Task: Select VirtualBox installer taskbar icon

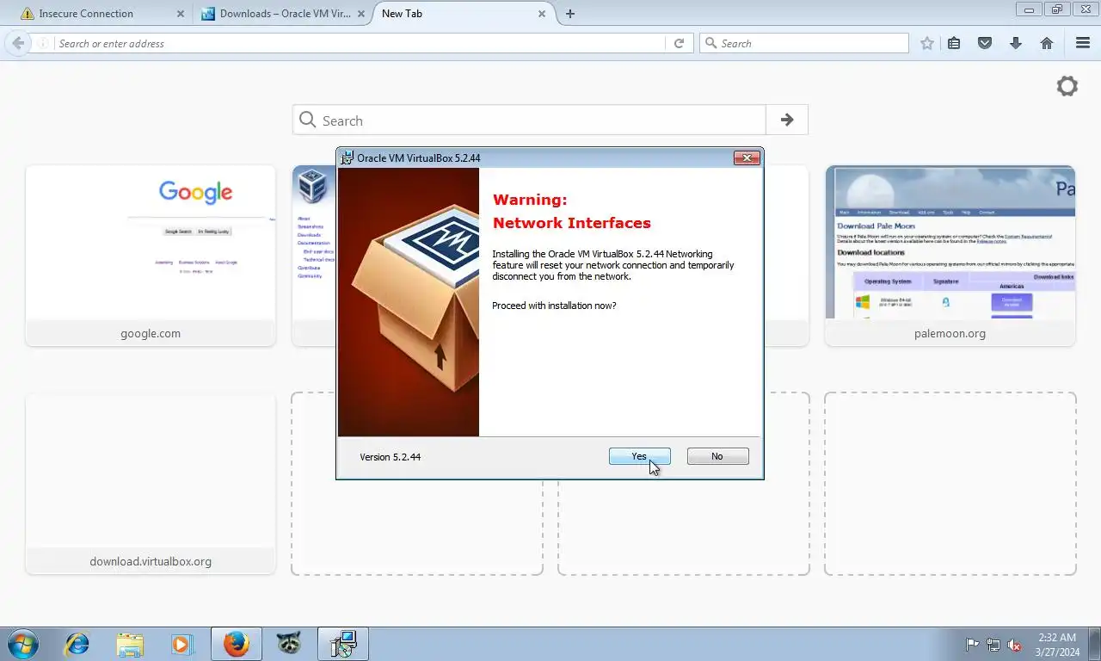Action: (x=343, y=644)
